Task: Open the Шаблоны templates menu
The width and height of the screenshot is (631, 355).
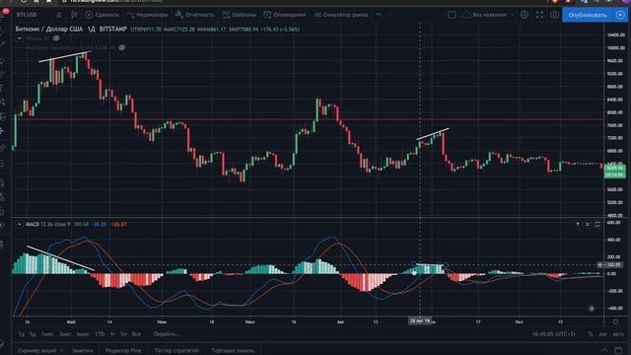Action: tap(239, 15)
